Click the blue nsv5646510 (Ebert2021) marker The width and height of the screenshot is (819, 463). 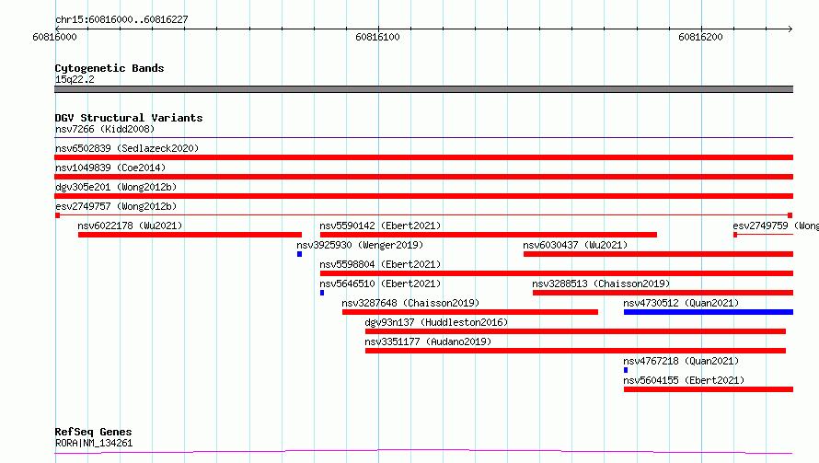tap(322, 293)
